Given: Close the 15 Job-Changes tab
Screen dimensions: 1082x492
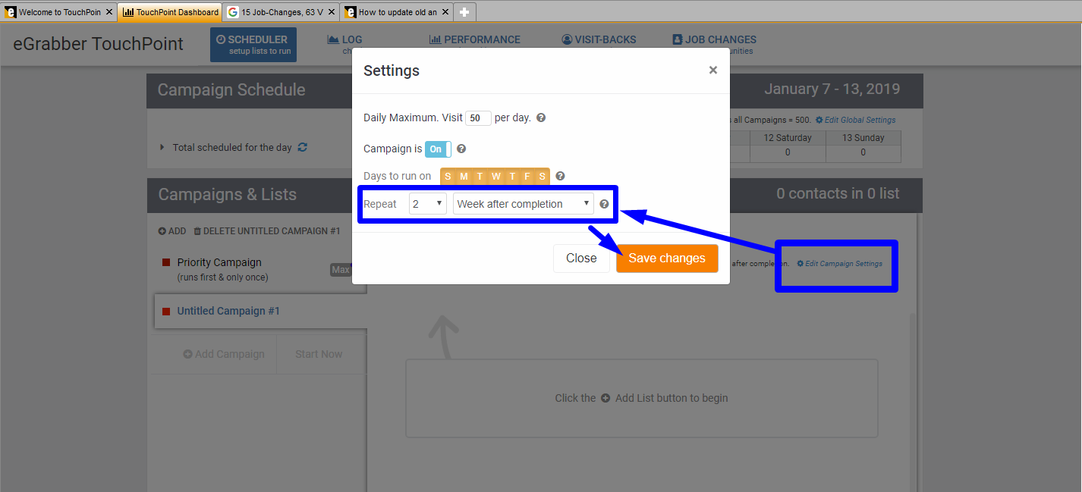Looking at the screenshot, I should [331, 12].
